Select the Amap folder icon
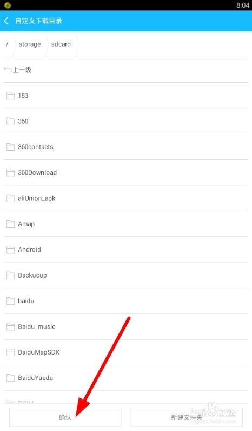252x431 pixels. point(10,224)
